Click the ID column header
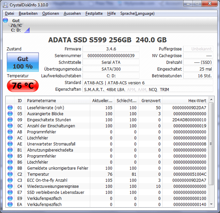 pyautogui.click(x=19, y=101)
